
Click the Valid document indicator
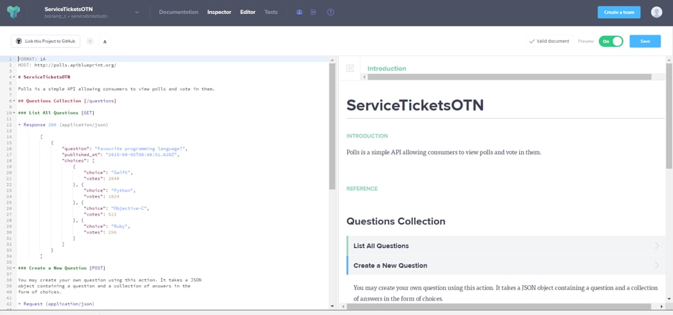point(549,41)
